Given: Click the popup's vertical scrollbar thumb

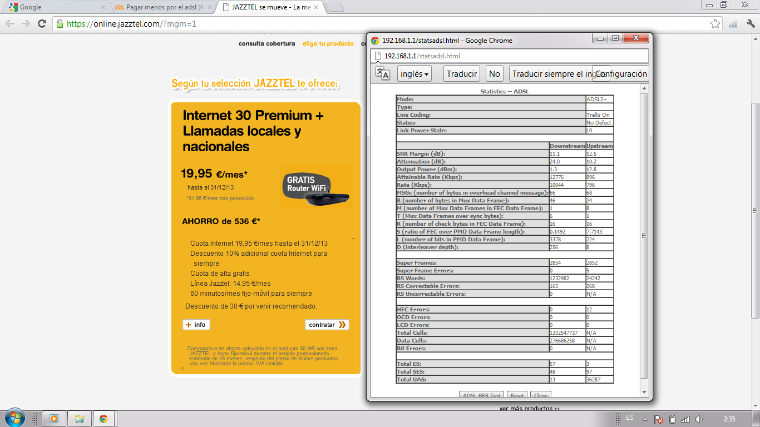Looking at the screenshot, I should (x=644, y=236).
